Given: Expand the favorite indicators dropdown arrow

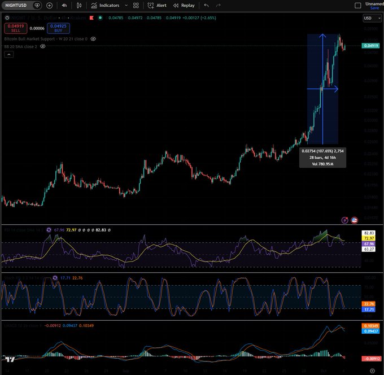Looking at the screenshot, I should point(126,6).
